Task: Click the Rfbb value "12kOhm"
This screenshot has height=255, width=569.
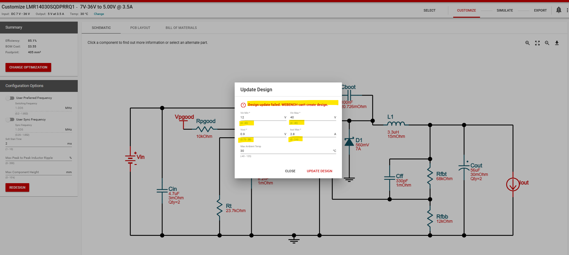Action: click(444, 222)
